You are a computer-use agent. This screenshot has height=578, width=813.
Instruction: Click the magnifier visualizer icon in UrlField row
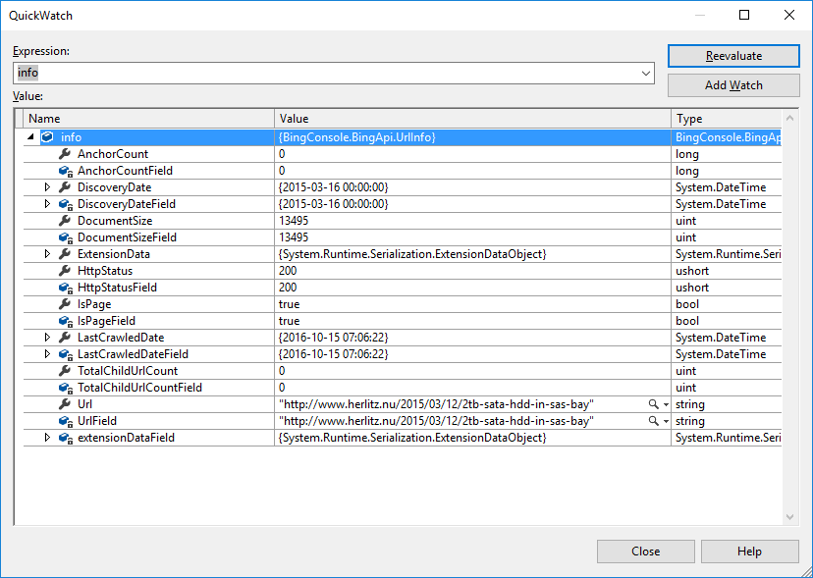pos(653,421)
